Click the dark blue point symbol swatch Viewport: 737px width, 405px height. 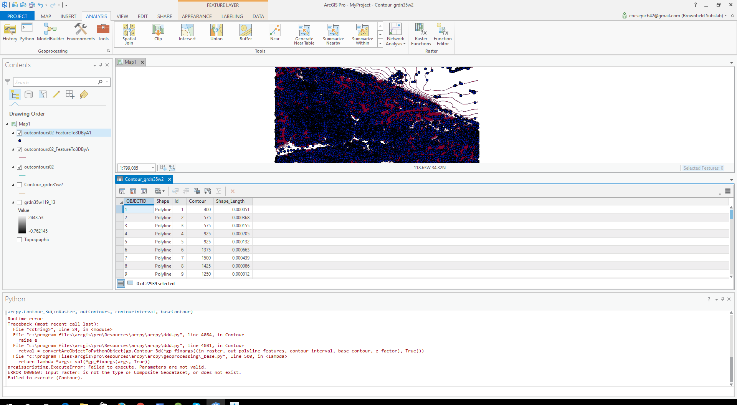click(x=20, y=141)
